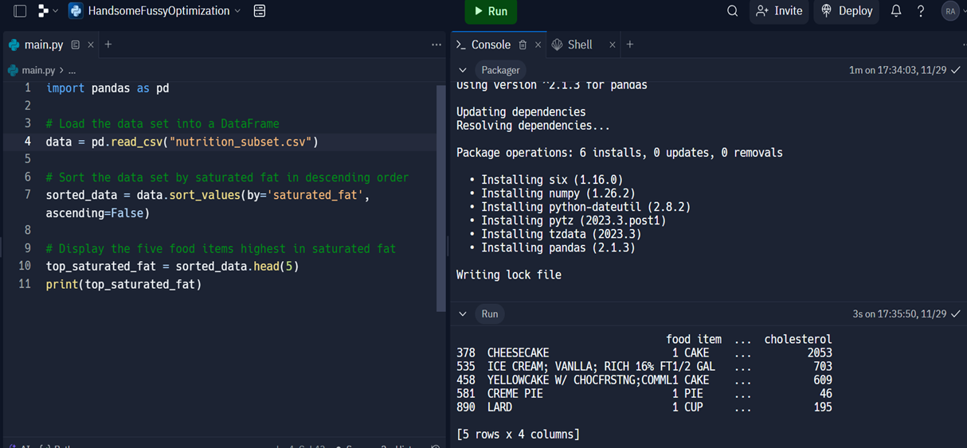Open the RA user avatar menu
Image resolution: width=967 pixels, height=448 pixels.
(950, 11)
